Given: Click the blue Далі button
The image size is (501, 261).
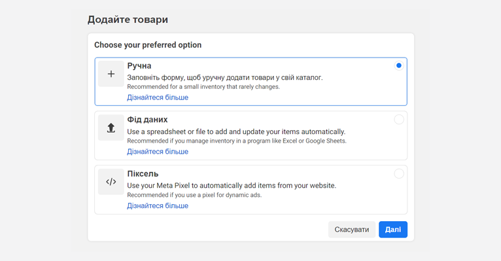Looking at the screenshot, I should 393,230.
